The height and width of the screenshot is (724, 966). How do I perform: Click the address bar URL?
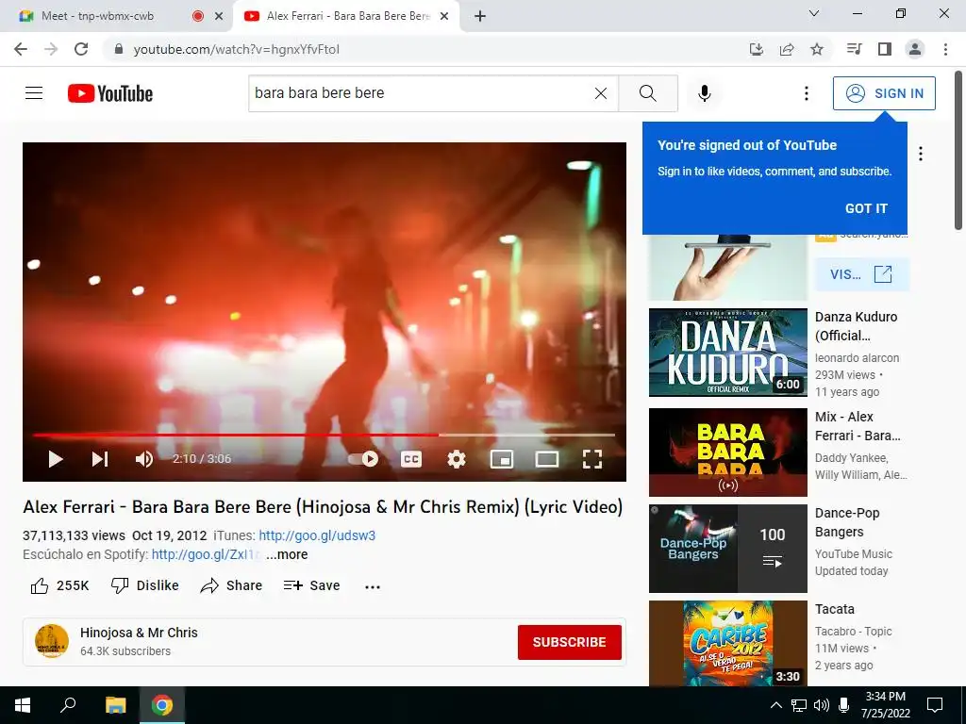(237, 49)
